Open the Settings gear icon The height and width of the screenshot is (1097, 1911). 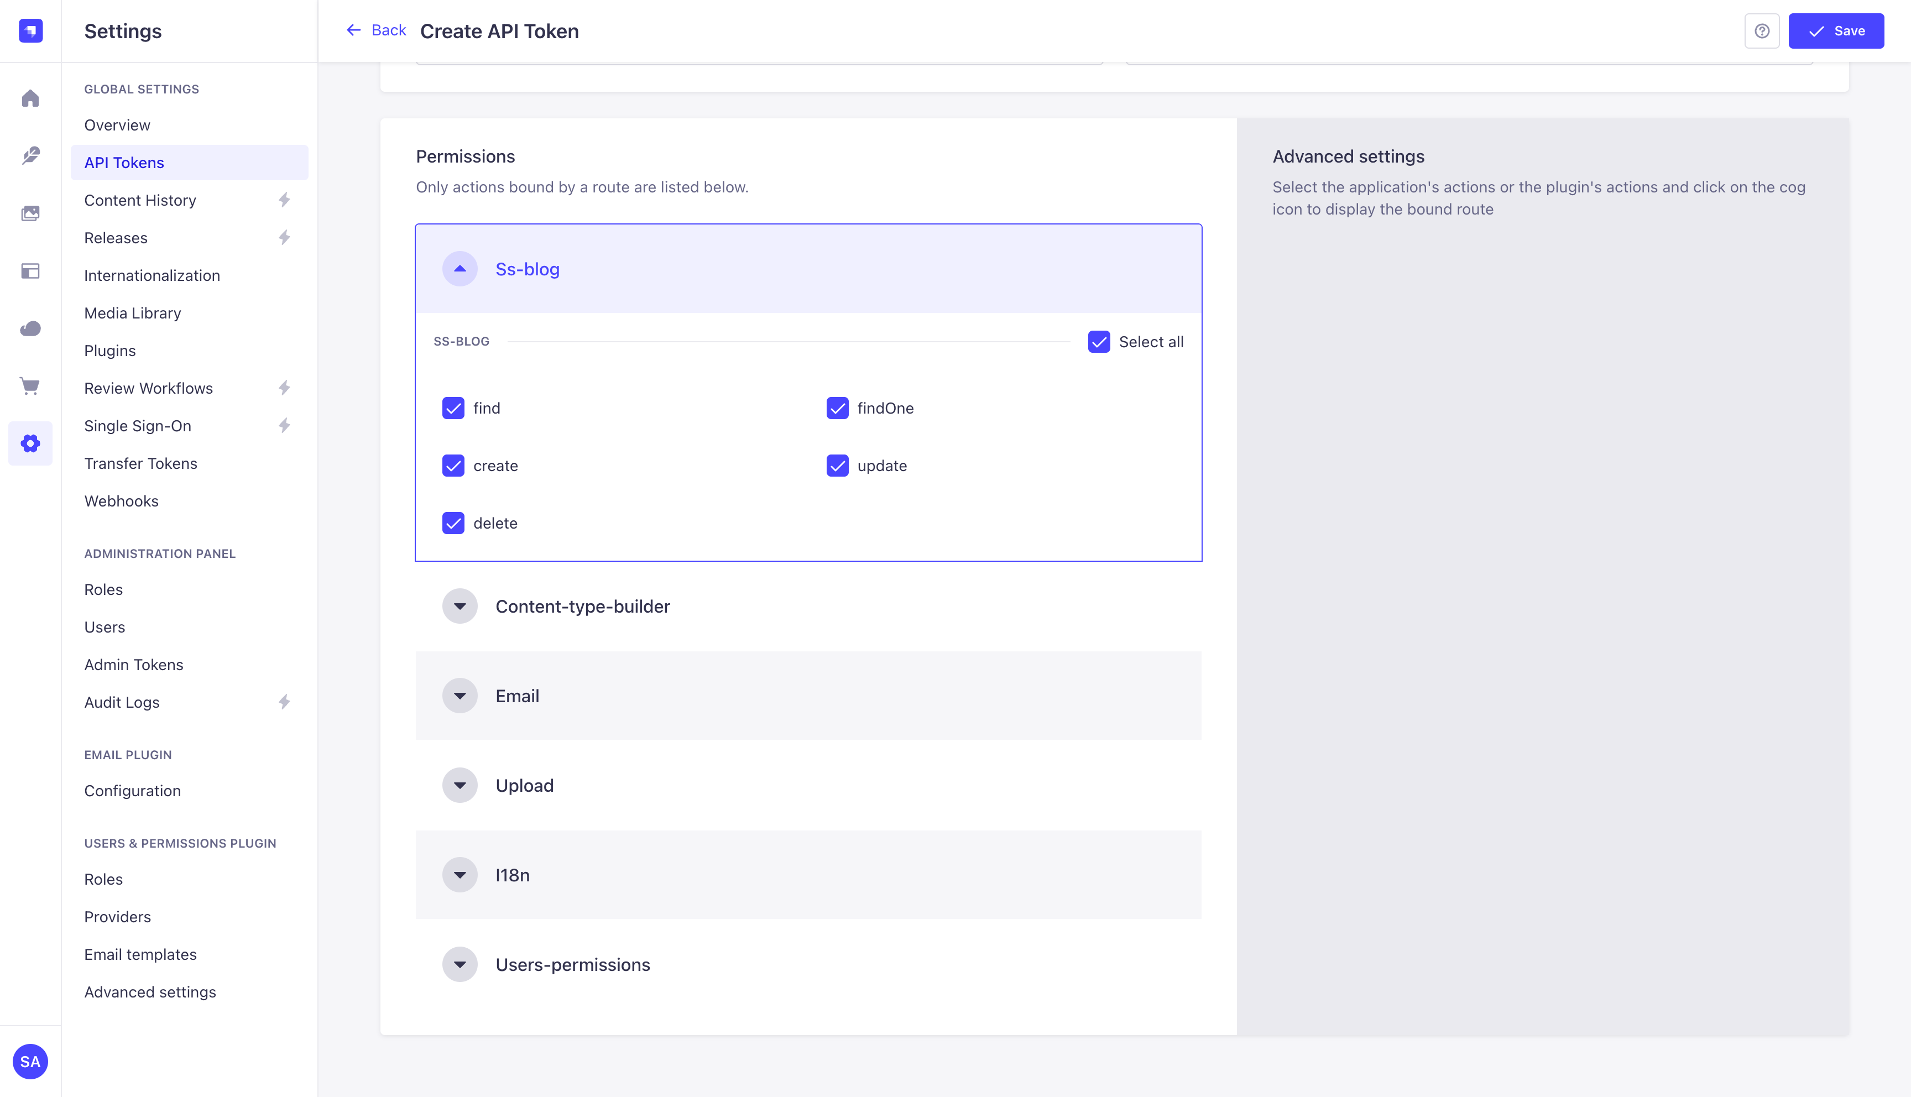click(30, 443)
